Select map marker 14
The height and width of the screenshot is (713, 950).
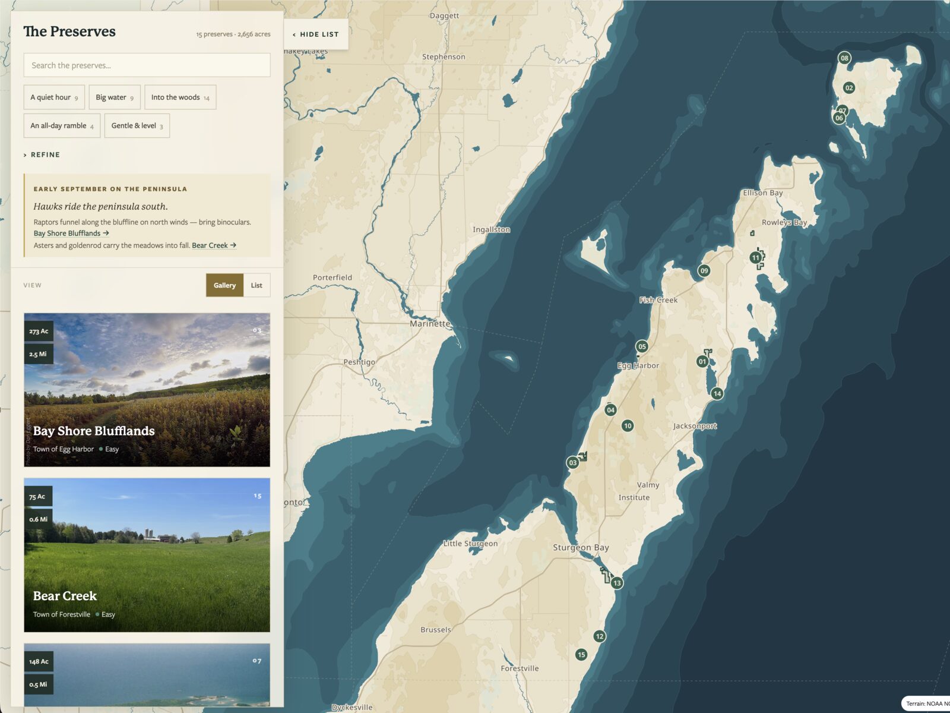pos(717,393)
